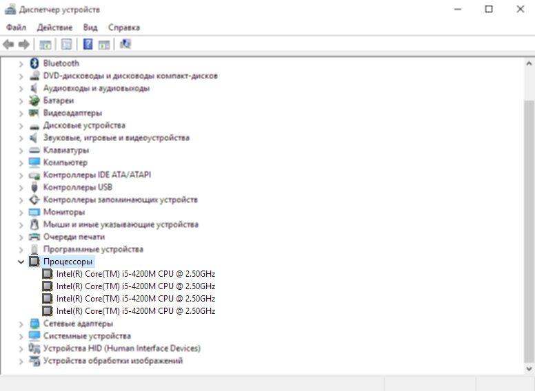Close the Диспетчер устройств window
The height and width of the screenshot is (391, 535).
pyautogui.click(x=520, y=9)
